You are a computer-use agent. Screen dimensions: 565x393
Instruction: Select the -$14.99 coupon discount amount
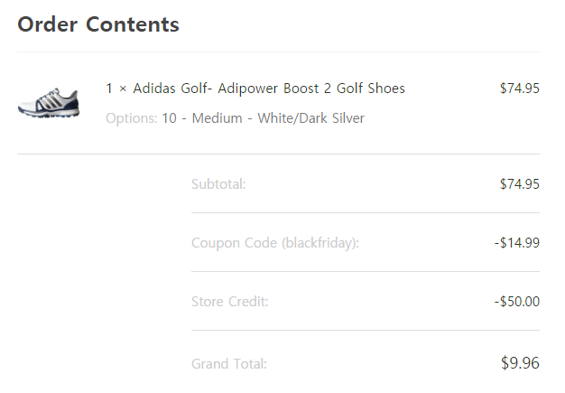[x=517, y=243]
